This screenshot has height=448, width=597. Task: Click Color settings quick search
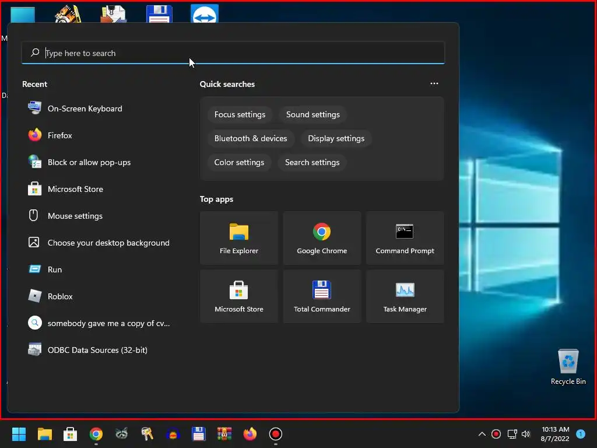pyautogui.click(x=239, y=163)
